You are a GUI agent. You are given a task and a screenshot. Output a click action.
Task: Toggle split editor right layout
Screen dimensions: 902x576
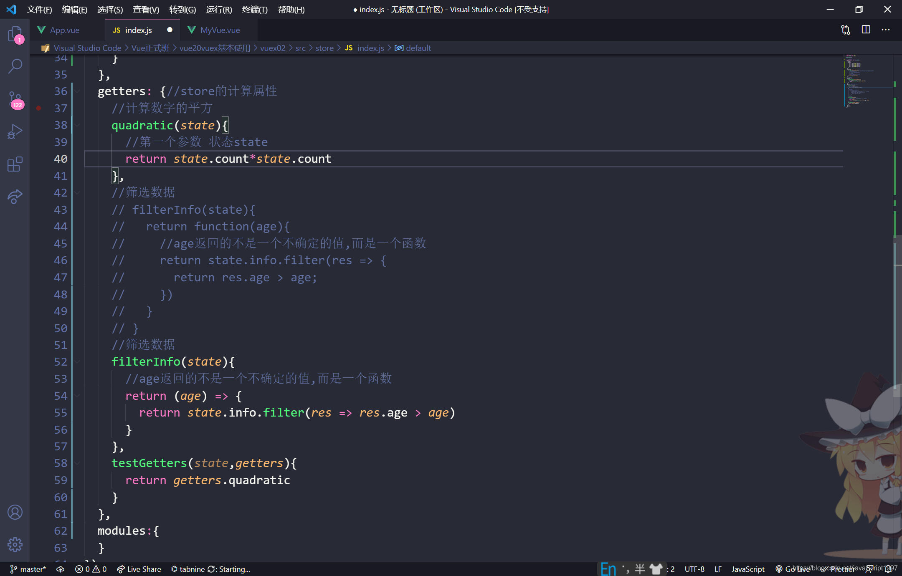coord(866,30)
